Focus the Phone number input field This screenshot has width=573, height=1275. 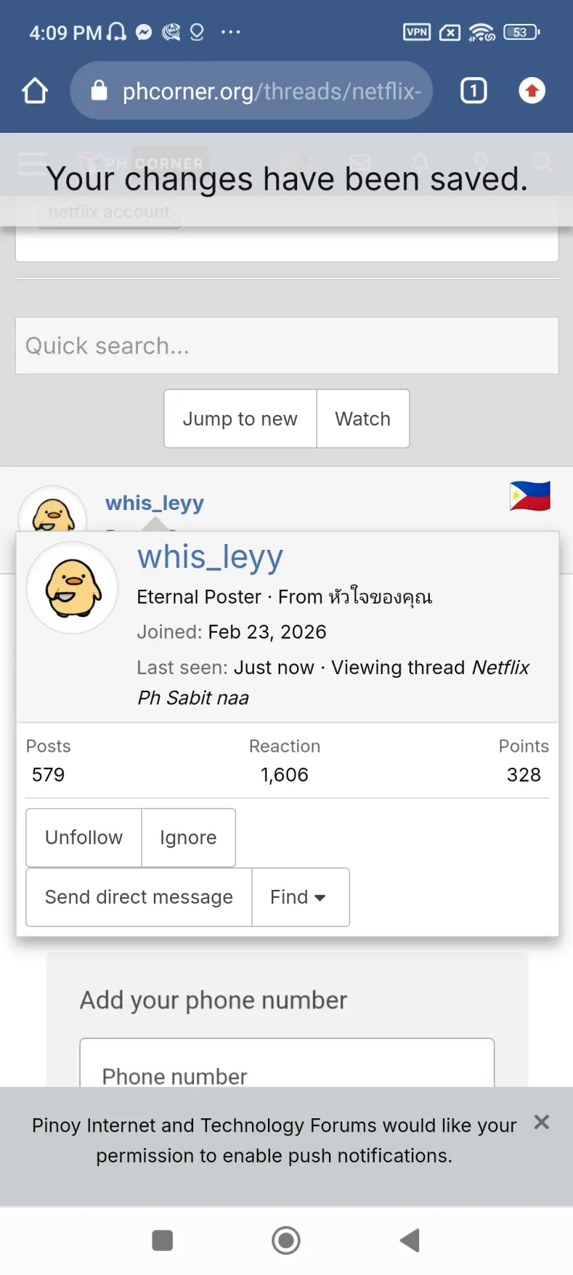pos(286,1063)
